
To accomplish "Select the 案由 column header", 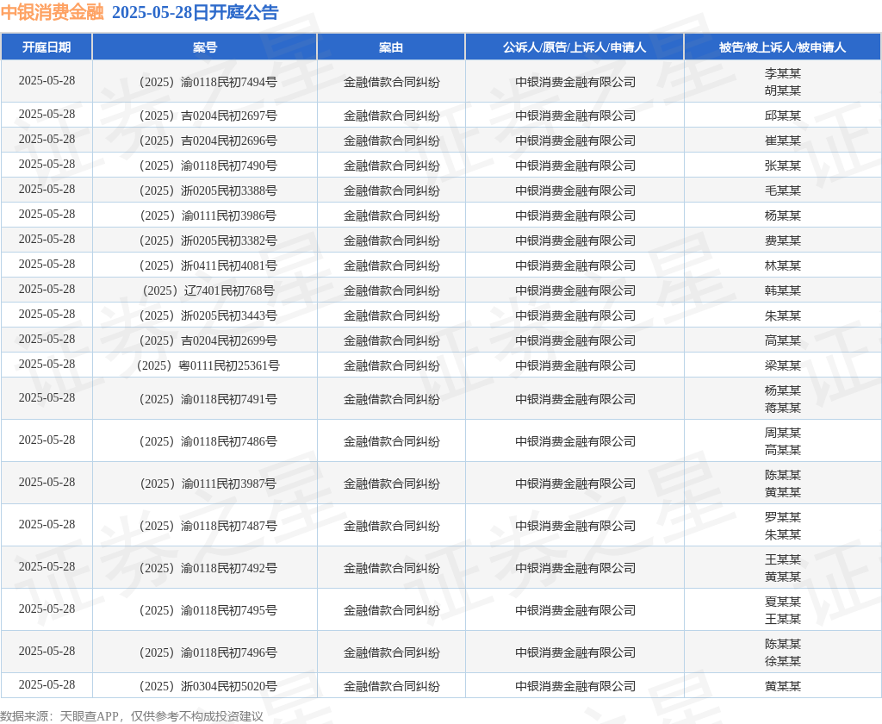I will point(391,47).
